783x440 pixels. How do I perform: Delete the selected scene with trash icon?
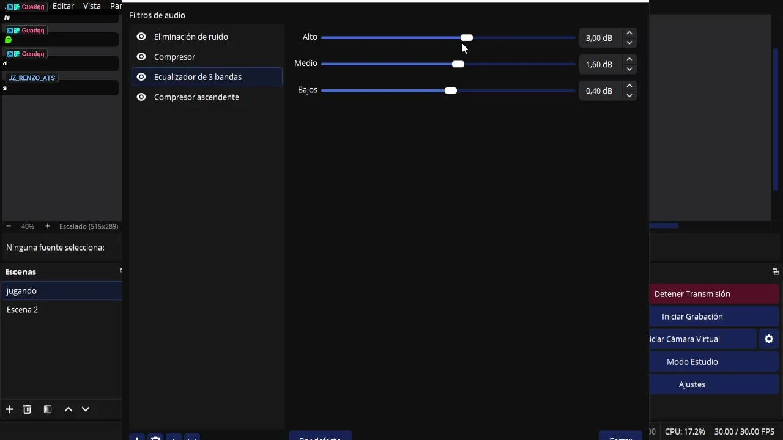click(27, 409)
